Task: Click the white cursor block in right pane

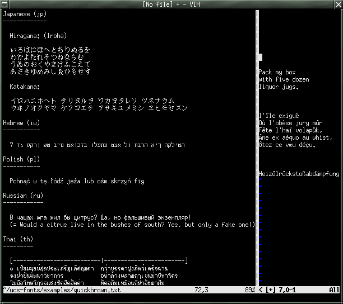Action: (x=260, y=57)
